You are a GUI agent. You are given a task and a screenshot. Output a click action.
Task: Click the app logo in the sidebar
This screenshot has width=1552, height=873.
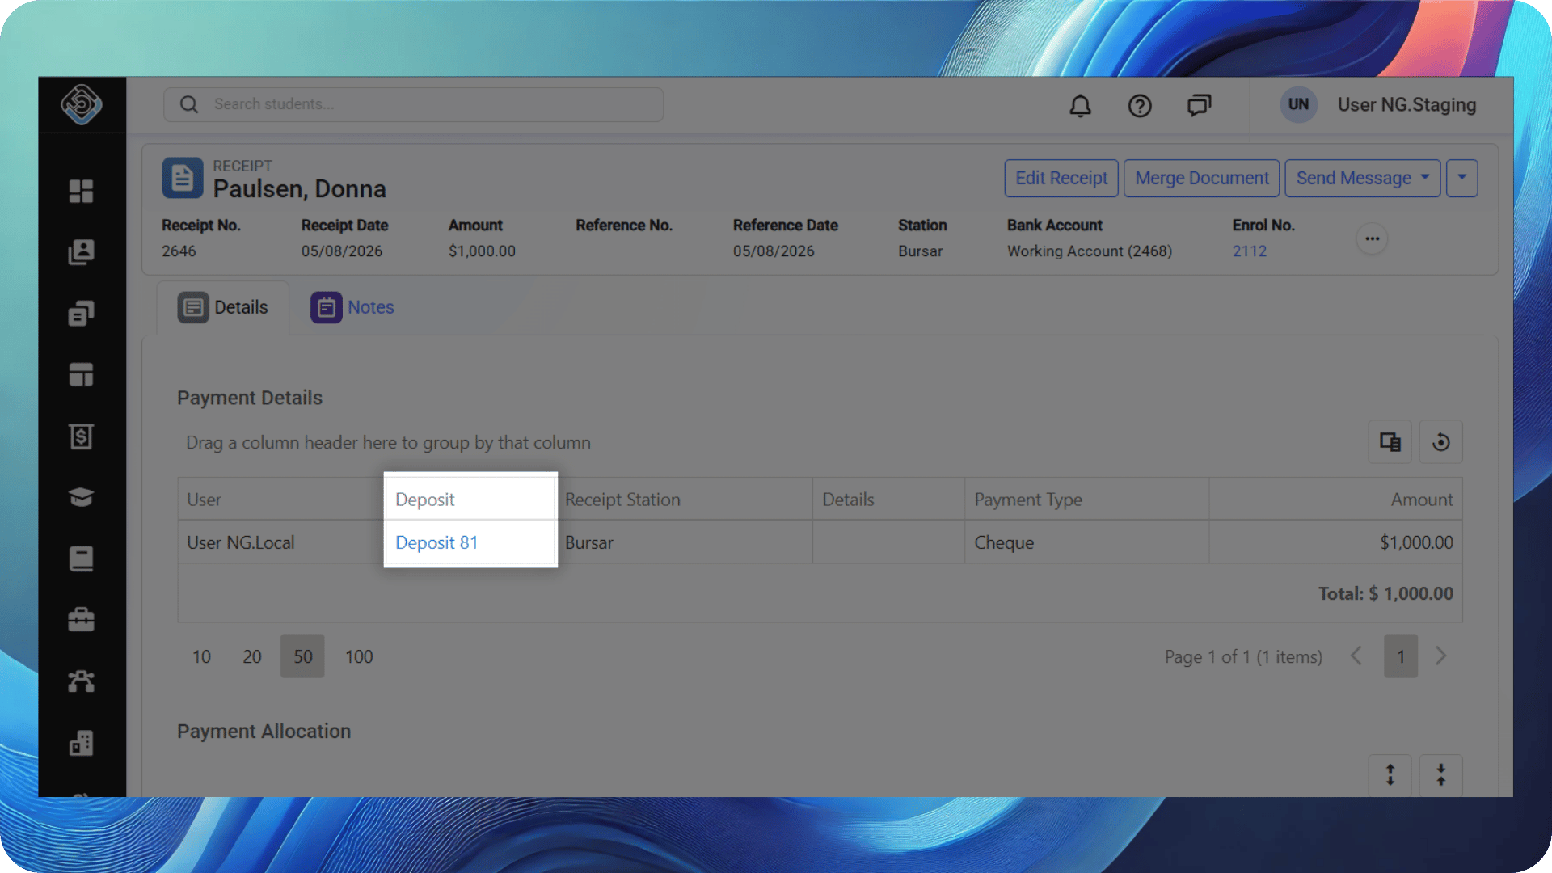[82, 104]
